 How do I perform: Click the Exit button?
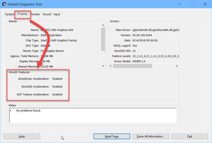click(x=190, y=136)
